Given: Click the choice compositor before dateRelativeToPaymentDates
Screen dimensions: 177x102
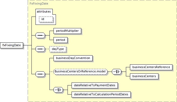Looking at the screenshot, I should 58,90.
